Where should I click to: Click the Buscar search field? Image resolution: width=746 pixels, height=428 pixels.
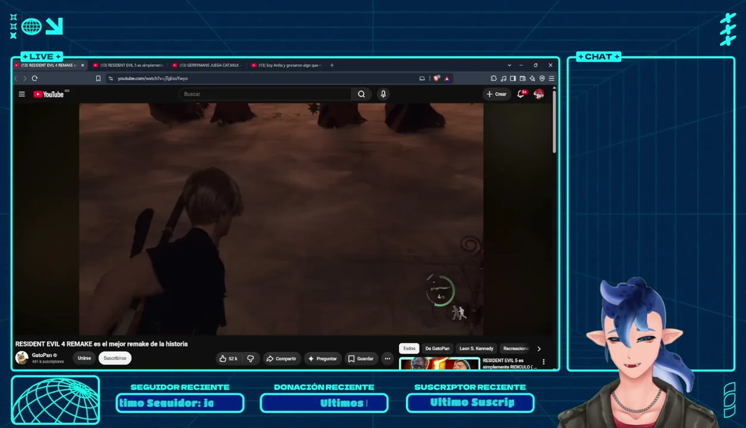click(265, 94)
